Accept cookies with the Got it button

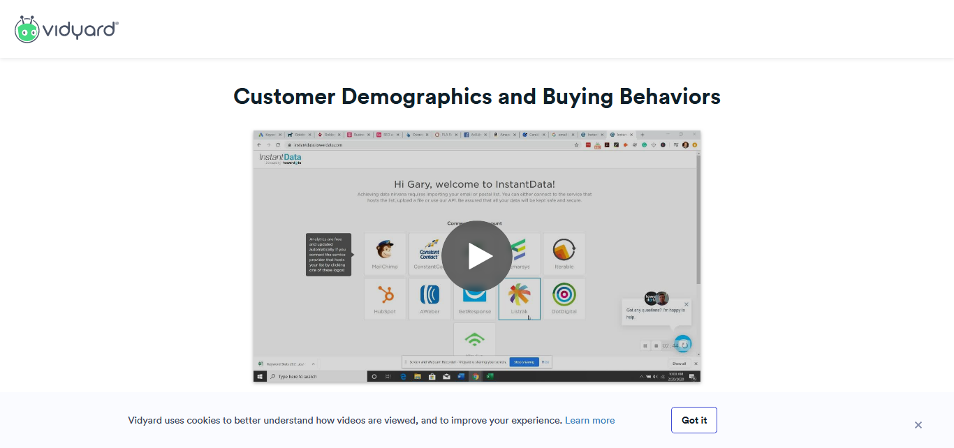coord(694,420)
